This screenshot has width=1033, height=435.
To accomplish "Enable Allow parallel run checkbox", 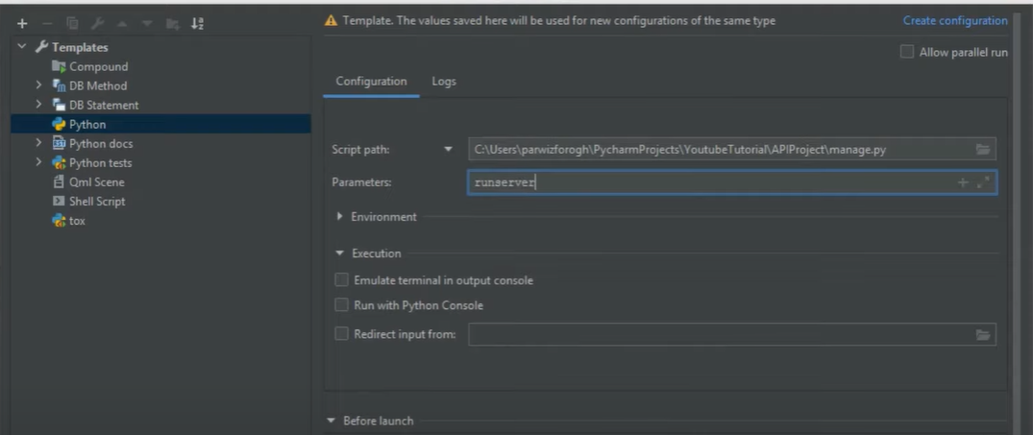I will (x=907, y=52).
